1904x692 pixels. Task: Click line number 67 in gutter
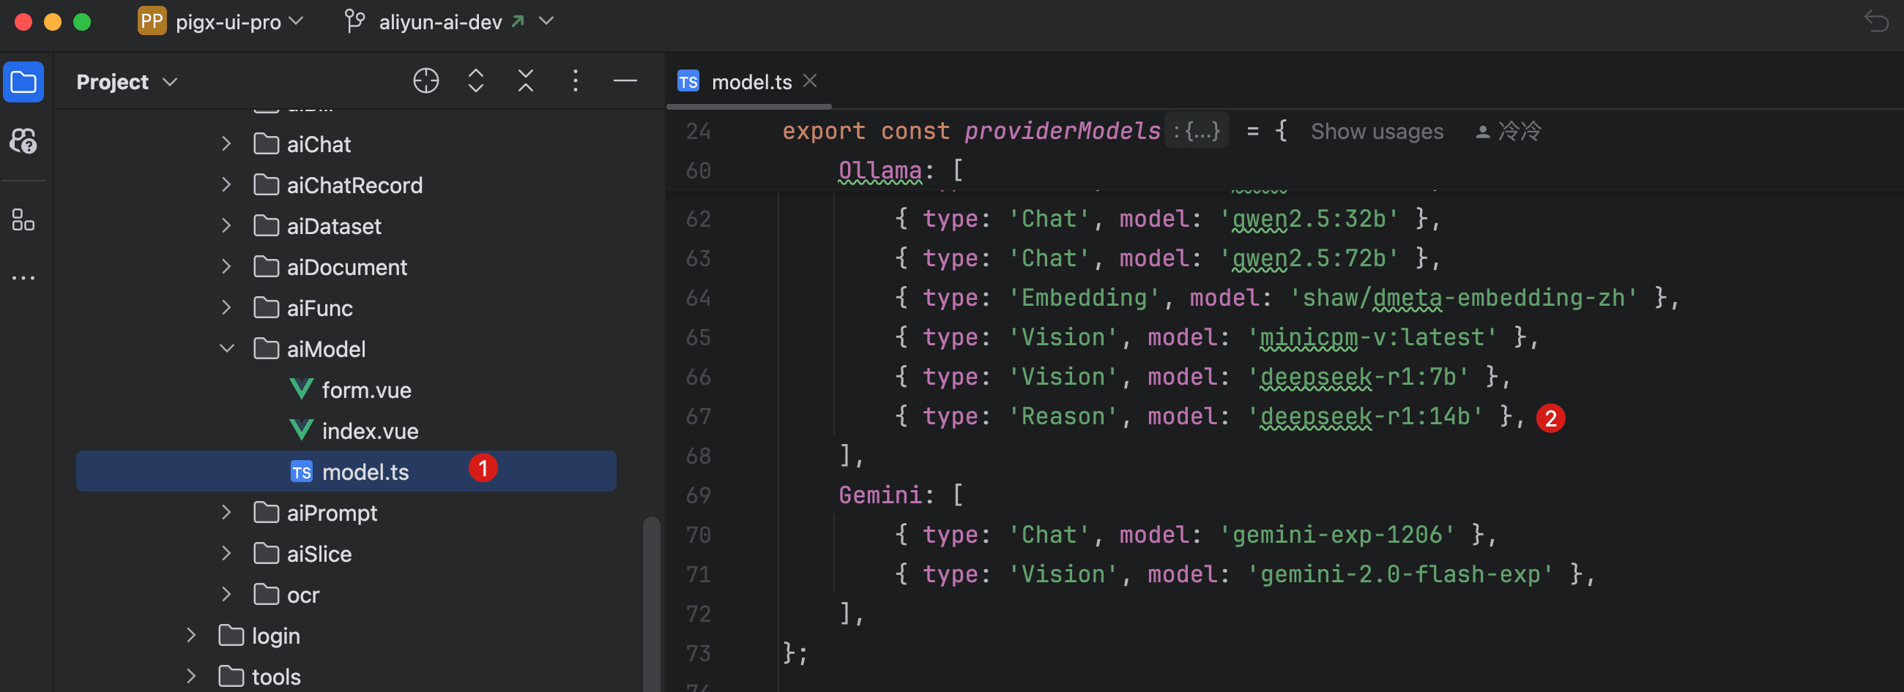698,416
